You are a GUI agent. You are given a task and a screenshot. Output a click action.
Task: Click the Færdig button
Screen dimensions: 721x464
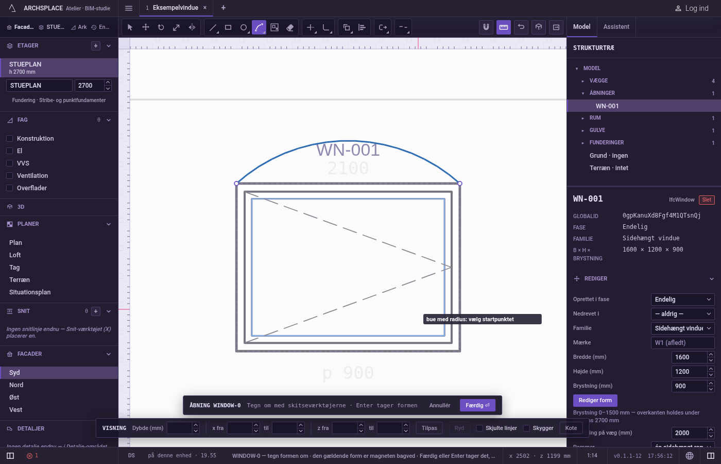477,405
